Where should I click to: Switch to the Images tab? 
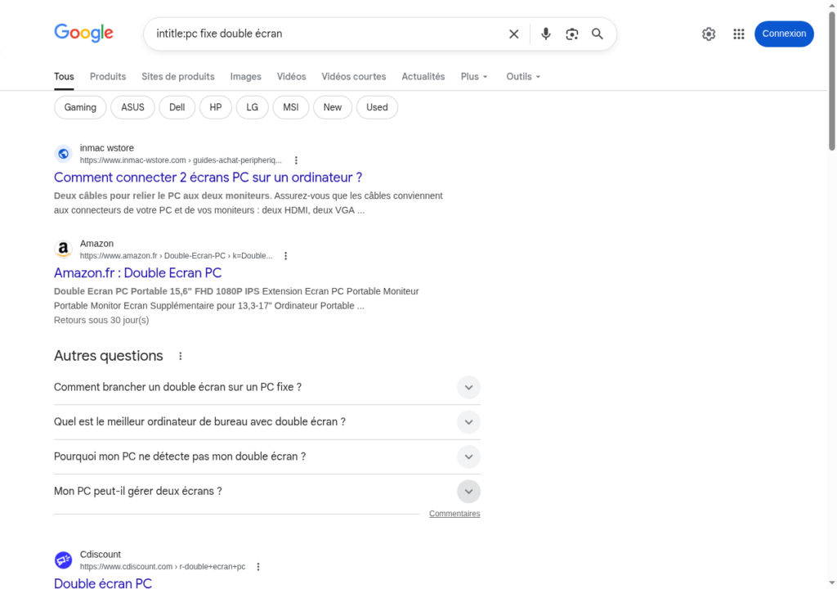pyautogui.click(x=245, y=76)
